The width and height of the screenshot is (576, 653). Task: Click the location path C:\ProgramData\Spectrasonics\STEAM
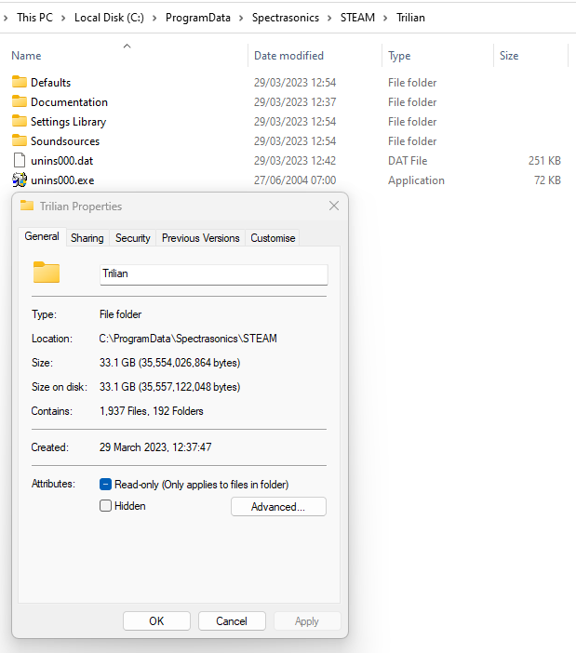(x=188, y=339)
